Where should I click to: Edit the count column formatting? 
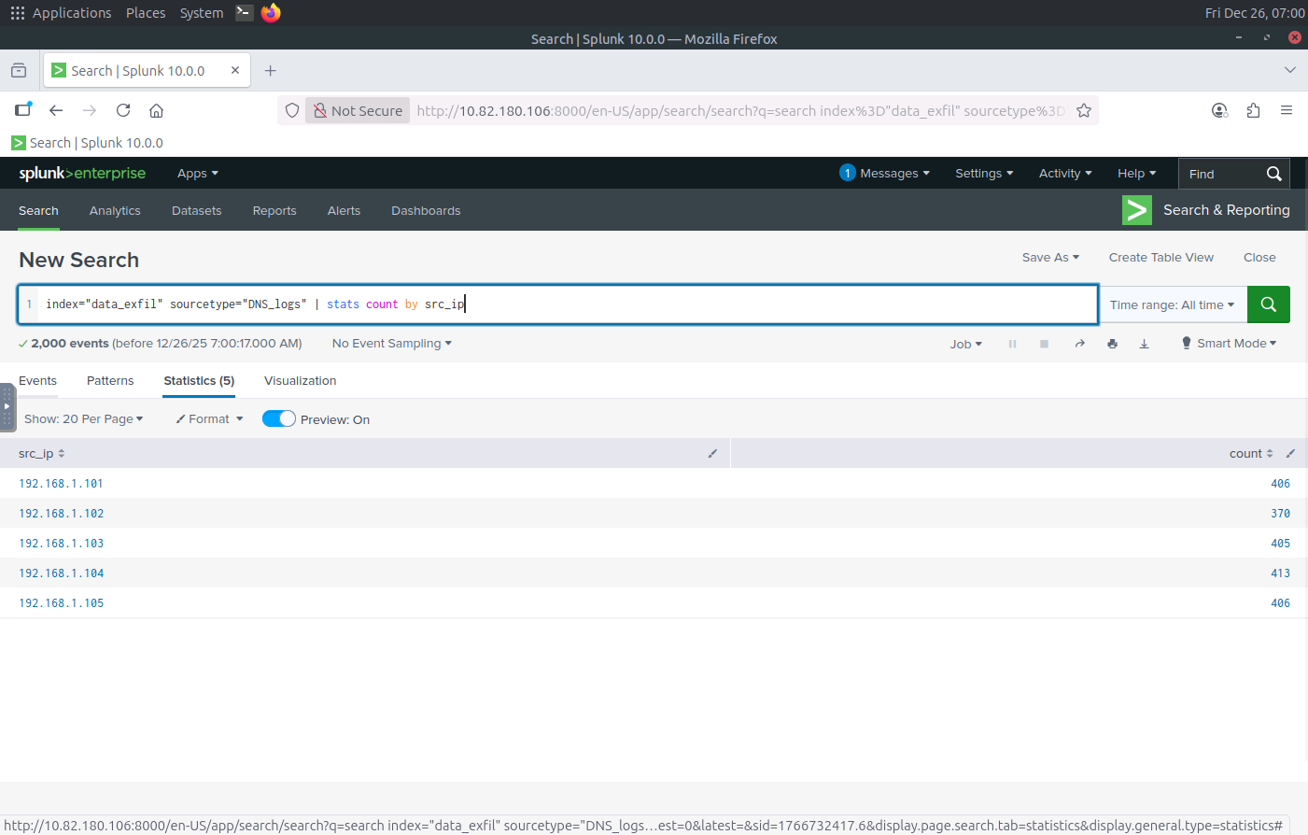(1290, 453)
